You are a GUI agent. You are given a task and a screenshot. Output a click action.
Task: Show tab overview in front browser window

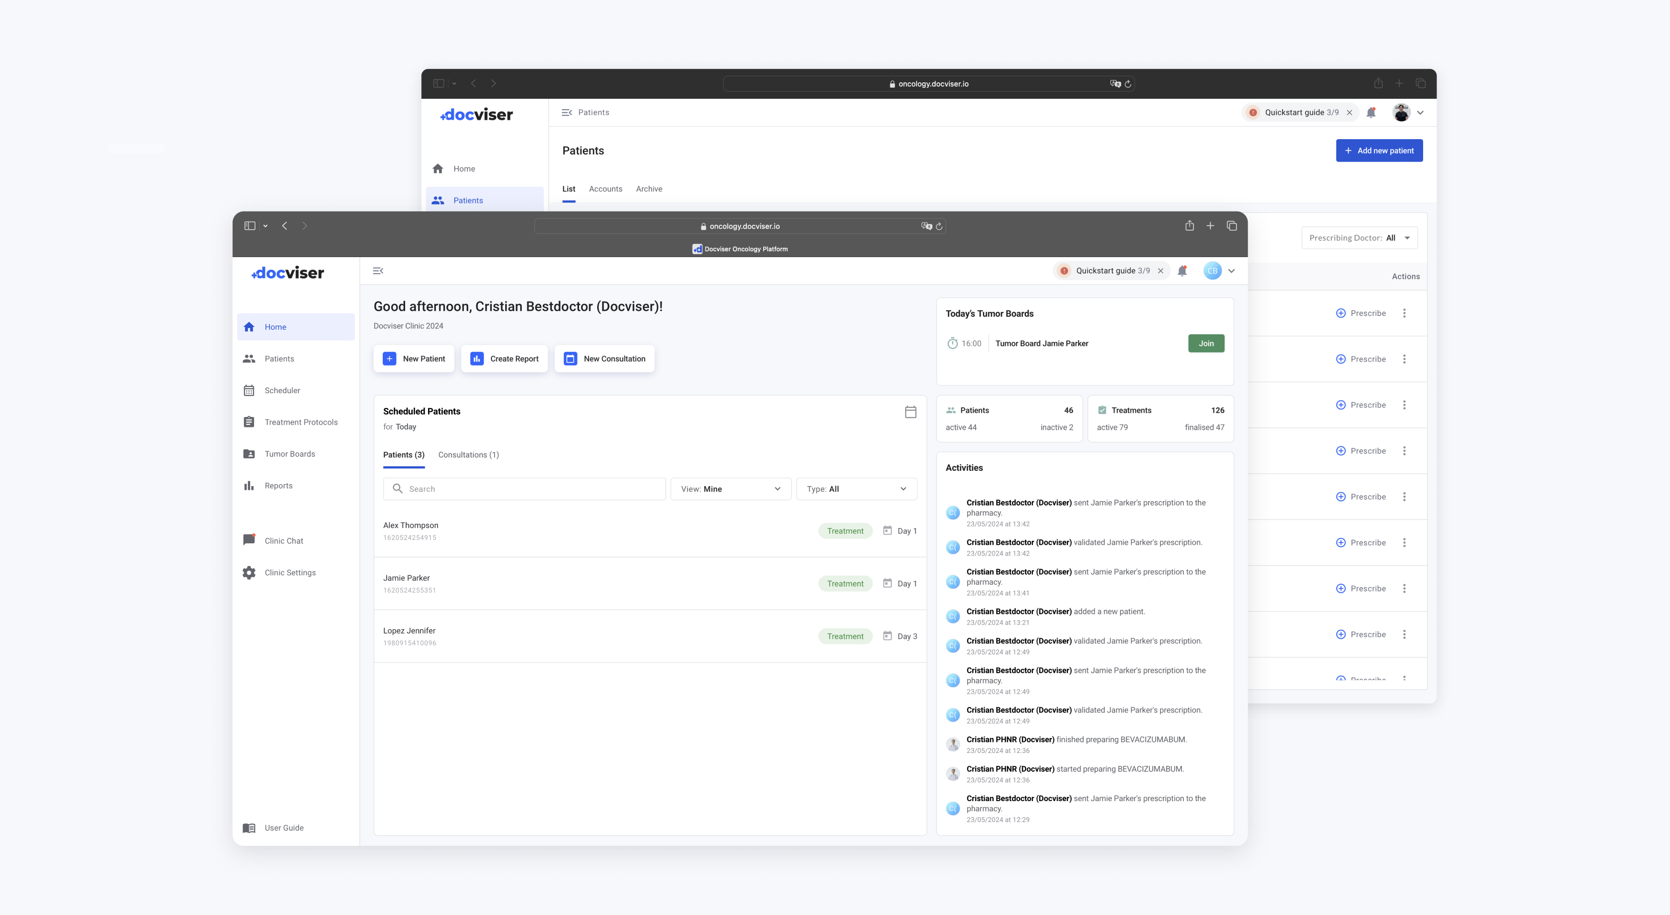pos(1232,225)
